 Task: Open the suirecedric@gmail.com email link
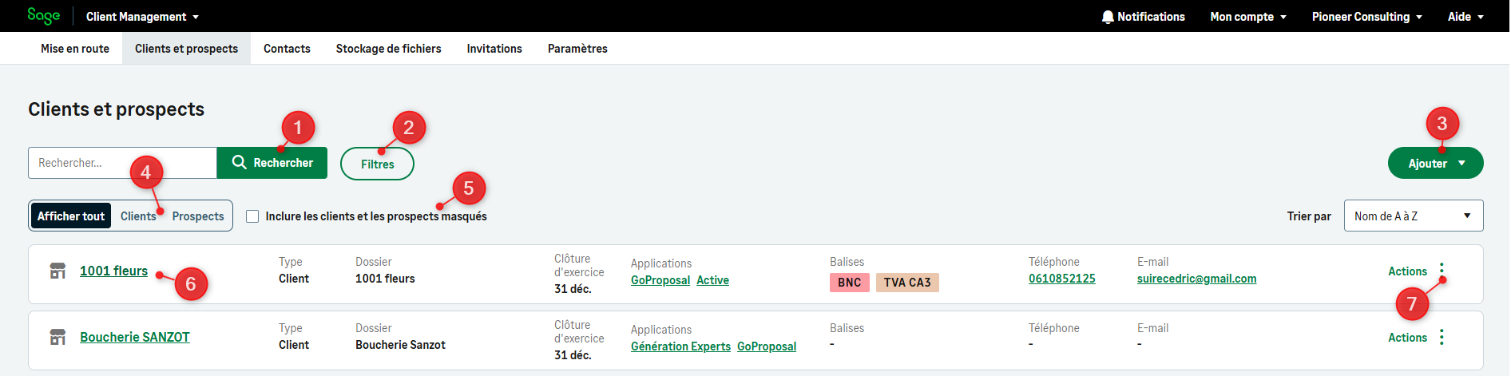click(x=1196, y=279)
